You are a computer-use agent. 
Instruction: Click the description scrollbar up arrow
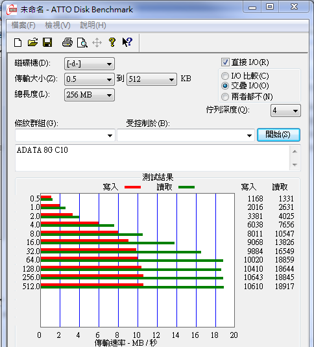pyautogui.click(x=295, y=151)
